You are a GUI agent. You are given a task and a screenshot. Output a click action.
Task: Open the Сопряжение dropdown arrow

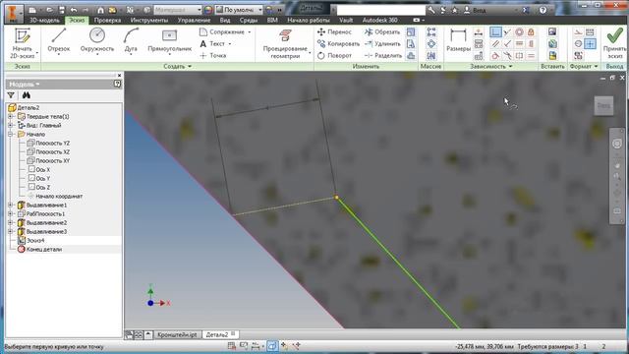click(x=250, y=31)
